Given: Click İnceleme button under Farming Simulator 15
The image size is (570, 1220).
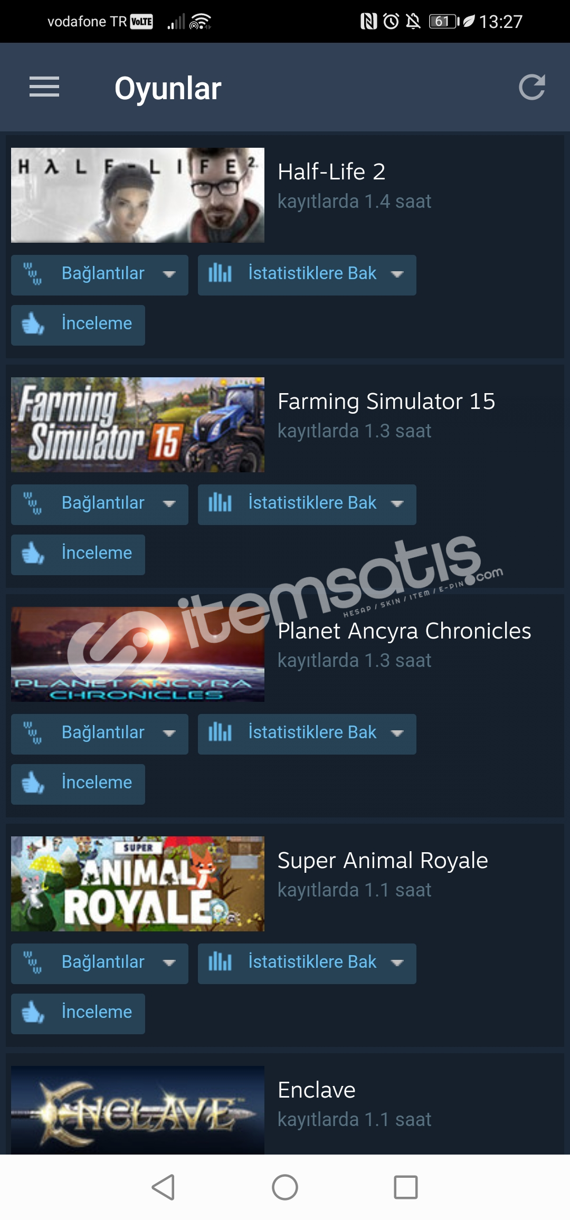Looking at the screenshot, I should (78, 555).
